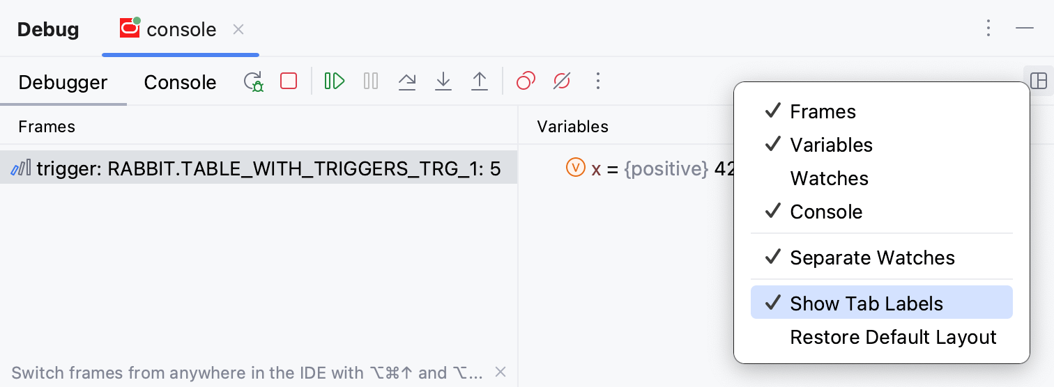The width and height of the screenshot is (1054, 387).
Task: Select the RABBIT.TABLE_WITH_TRIGGERS_TRG_1 frame
Action: 258,169
